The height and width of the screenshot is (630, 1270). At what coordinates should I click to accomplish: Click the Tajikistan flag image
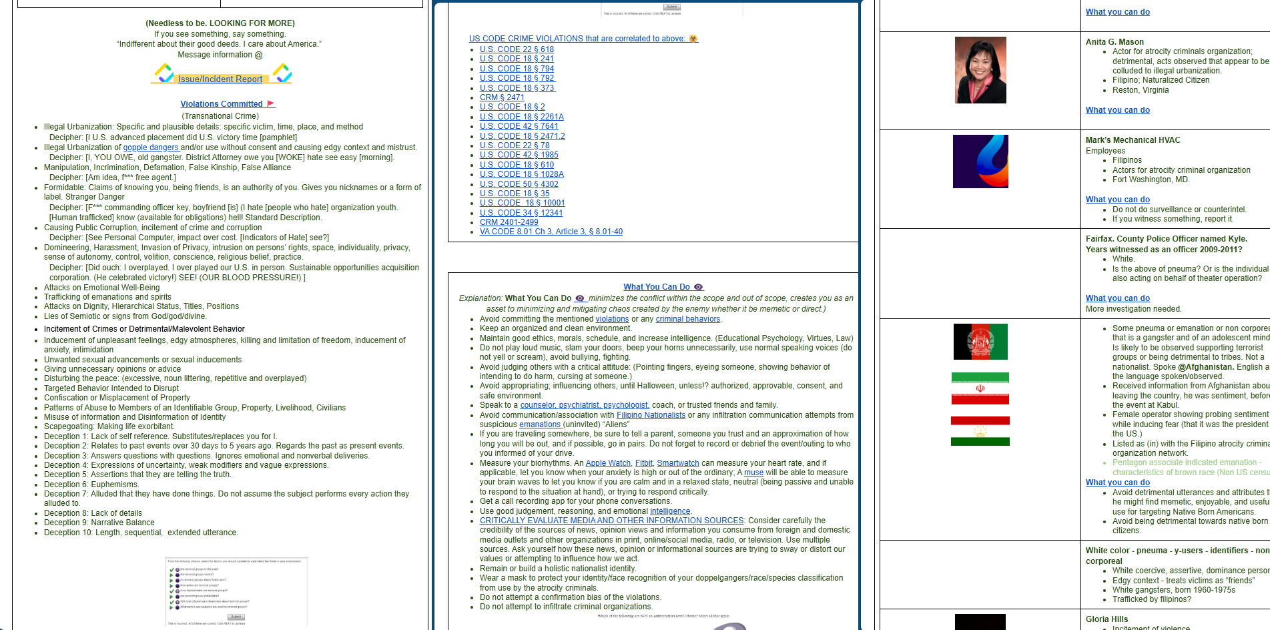[980, 431]
